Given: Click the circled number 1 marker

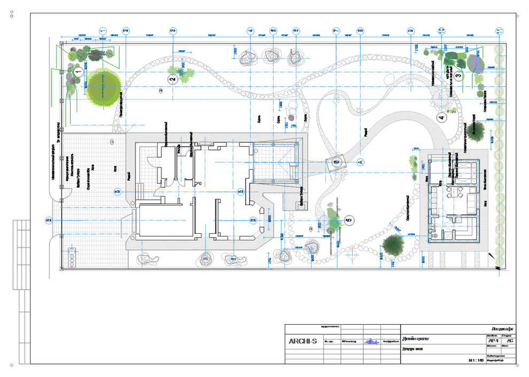Looking at the screenshot, I should [78, 70].
